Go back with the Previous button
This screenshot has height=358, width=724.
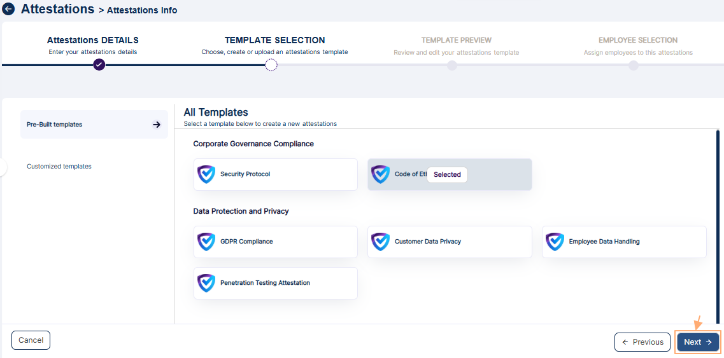coord(642,342)
